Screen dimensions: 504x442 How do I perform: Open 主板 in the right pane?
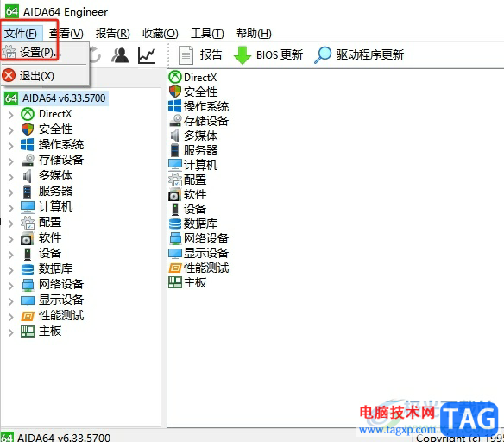click(187, 282)
